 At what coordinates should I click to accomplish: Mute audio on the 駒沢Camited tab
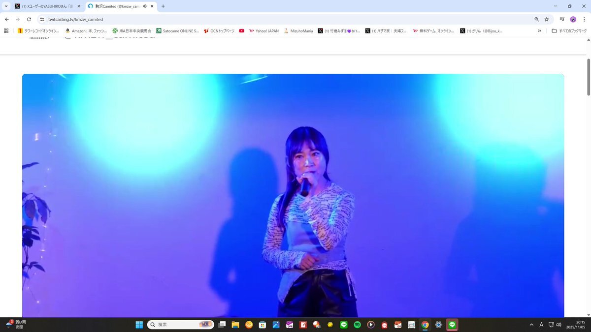144,6
